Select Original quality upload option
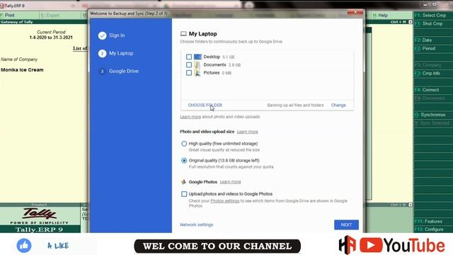453x255 pixels. click(184, 161)
